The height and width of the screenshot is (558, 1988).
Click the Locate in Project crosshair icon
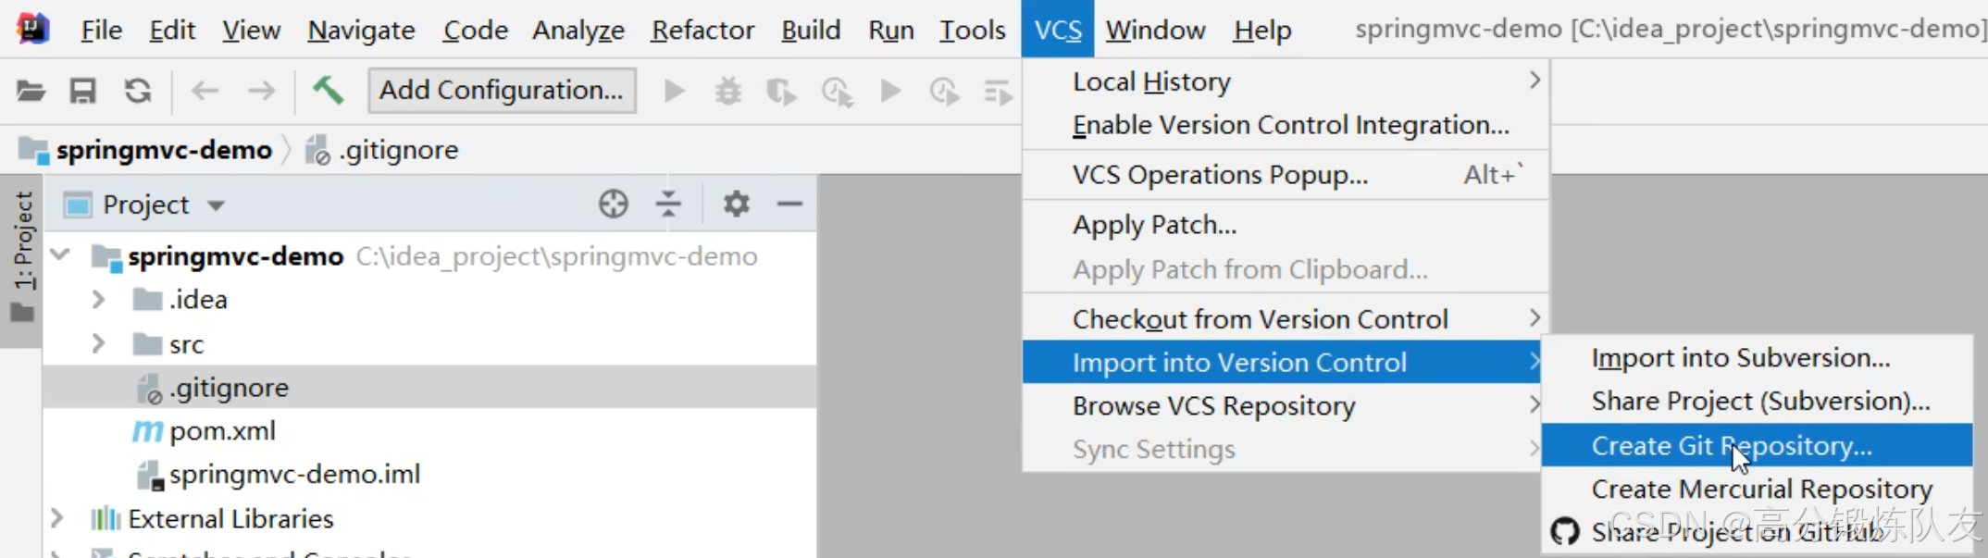613,204
